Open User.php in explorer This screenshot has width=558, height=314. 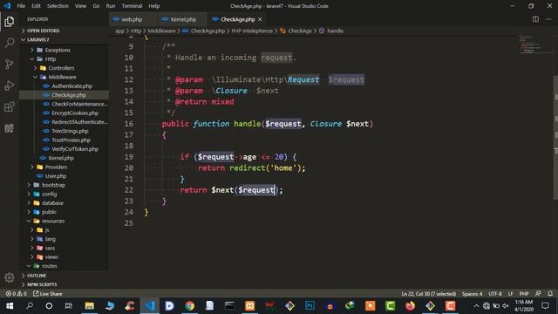pos(56,176)
